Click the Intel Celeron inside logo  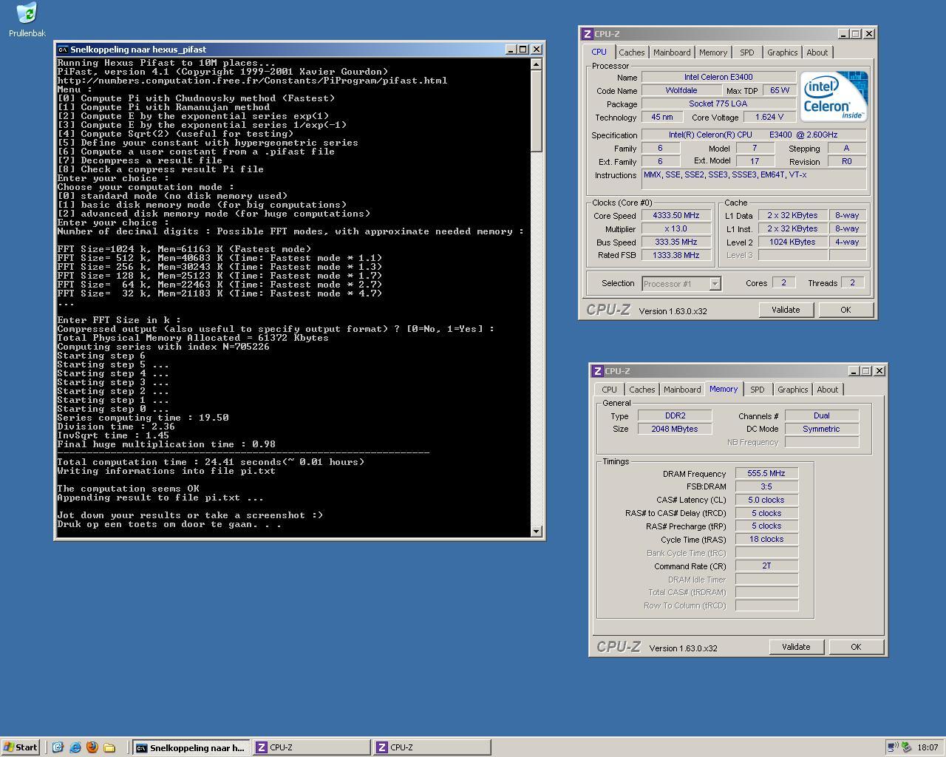[x=834, y=96]
